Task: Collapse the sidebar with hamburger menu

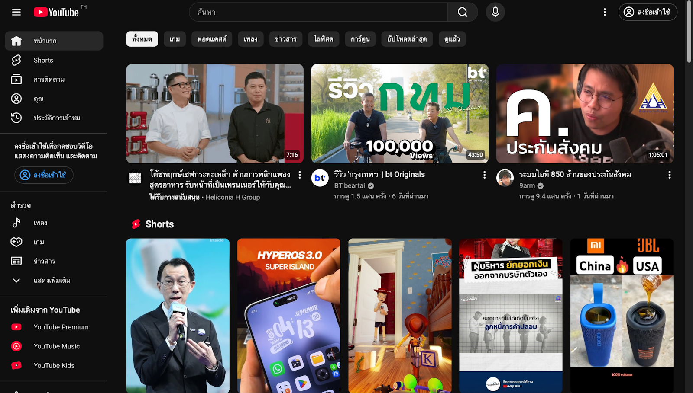Action: [16, 12]
